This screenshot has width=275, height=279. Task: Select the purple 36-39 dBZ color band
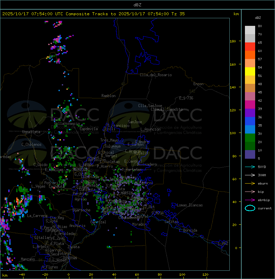(x=250, y=113)
